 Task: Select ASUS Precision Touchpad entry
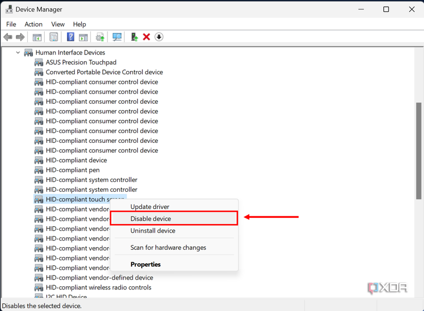coord(81,63)
